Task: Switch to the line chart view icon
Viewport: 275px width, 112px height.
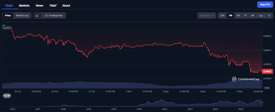Action: (37, 16)
